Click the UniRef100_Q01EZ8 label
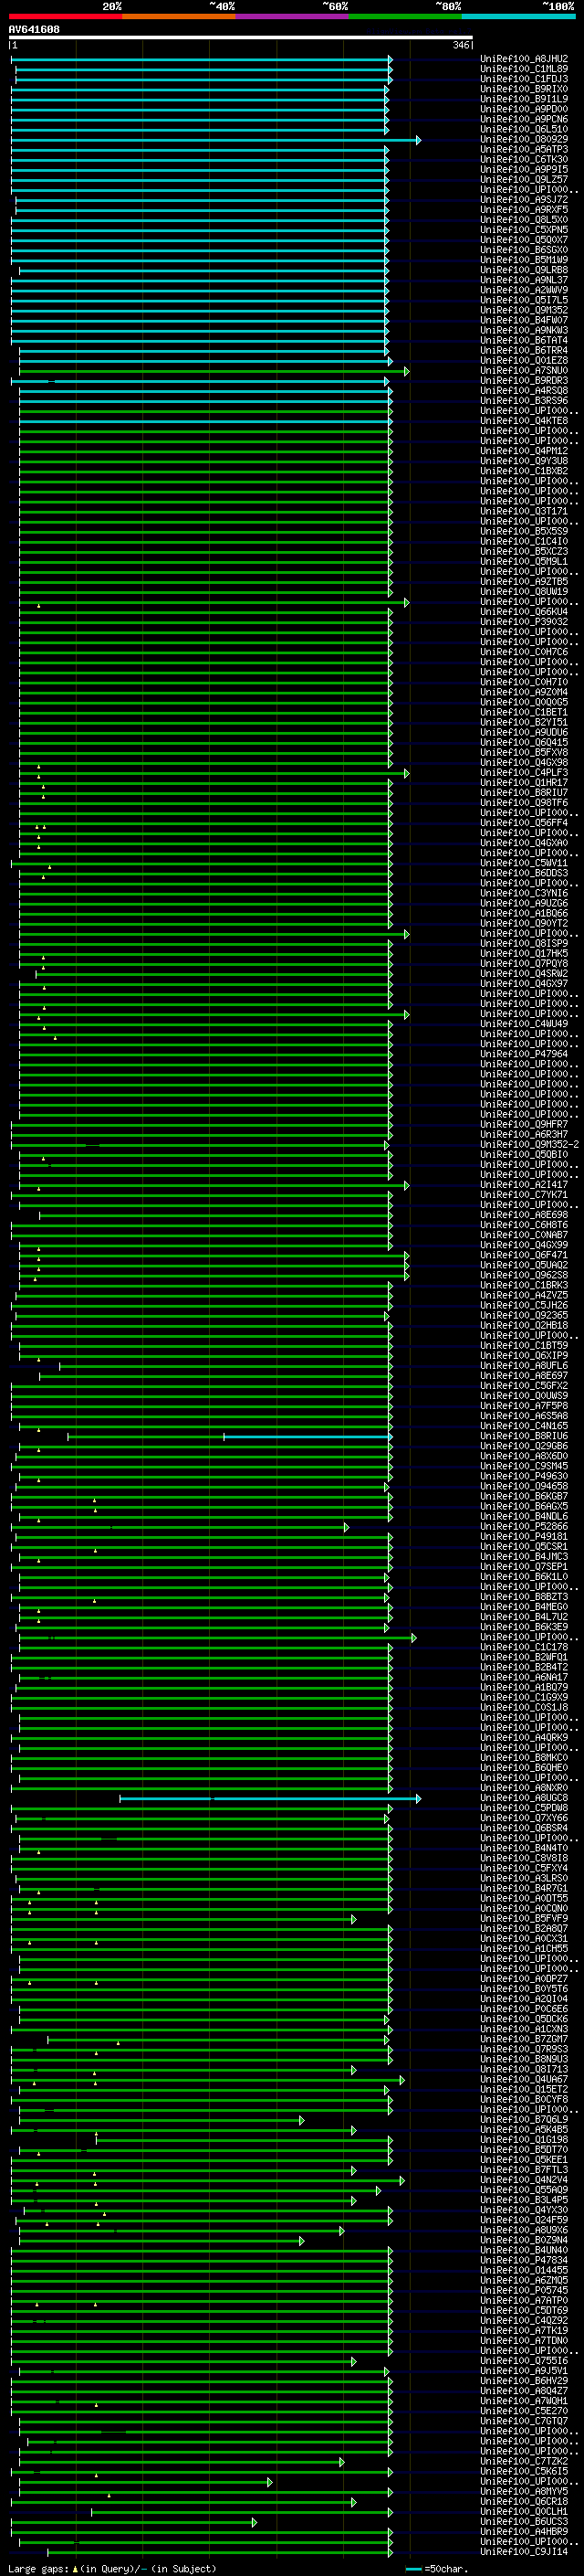The width and height of the screenshot is (584, 2576). tap(524, 360)
